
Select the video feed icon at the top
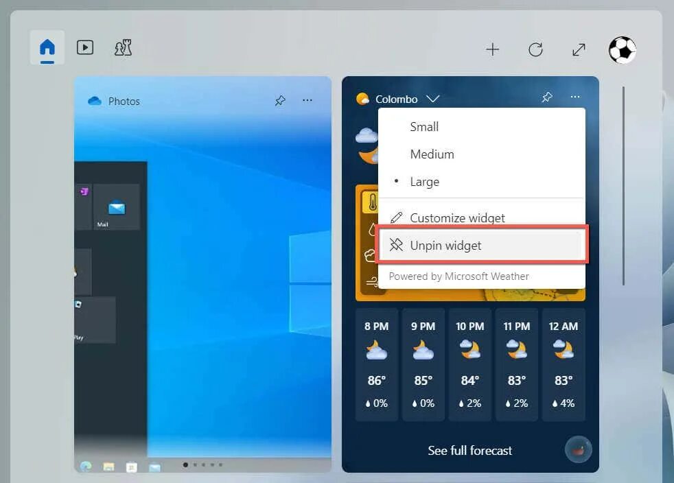pyautogui.click(x=84, y=47)
